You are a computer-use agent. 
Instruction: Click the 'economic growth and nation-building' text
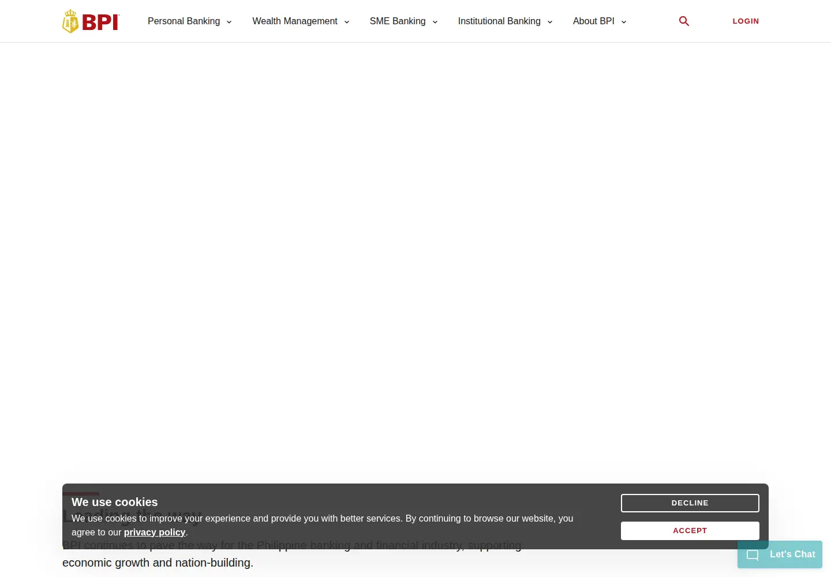coord(156,563)
